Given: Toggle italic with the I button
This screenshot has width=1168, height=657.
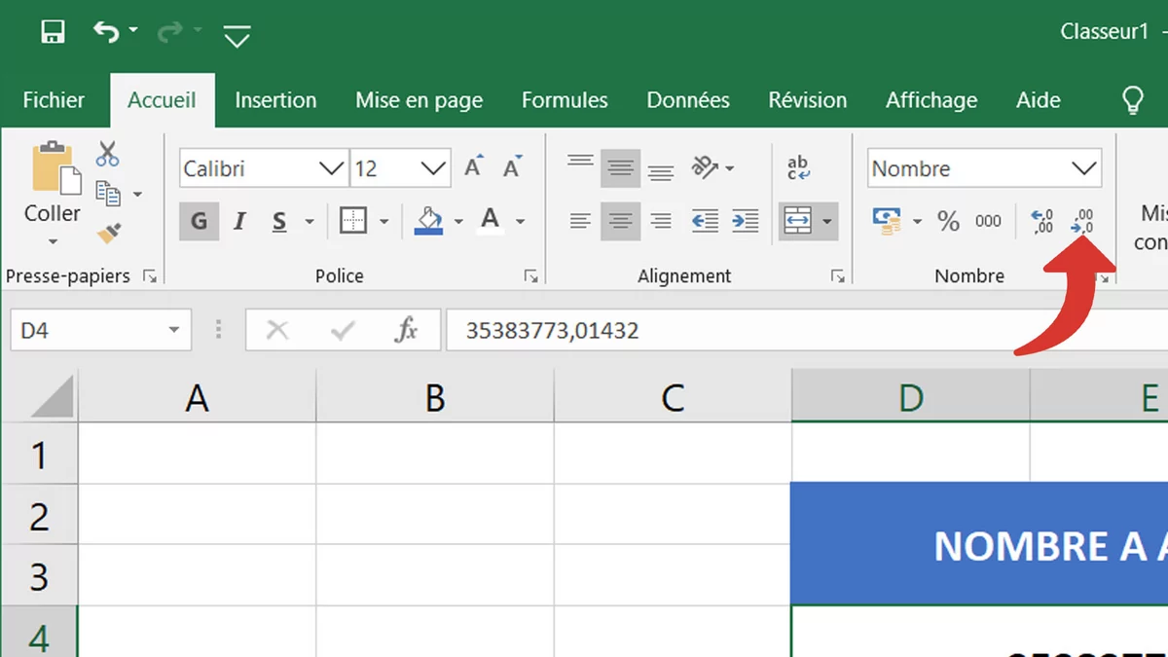Looking at the screenshot, I should (x=239, y=222).
